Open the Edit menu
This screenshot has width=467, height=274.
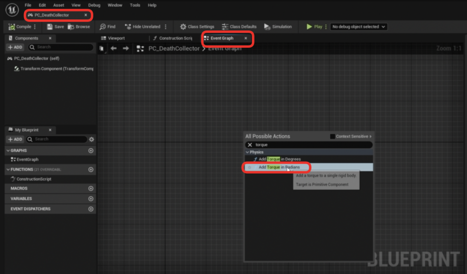[42, 5]
